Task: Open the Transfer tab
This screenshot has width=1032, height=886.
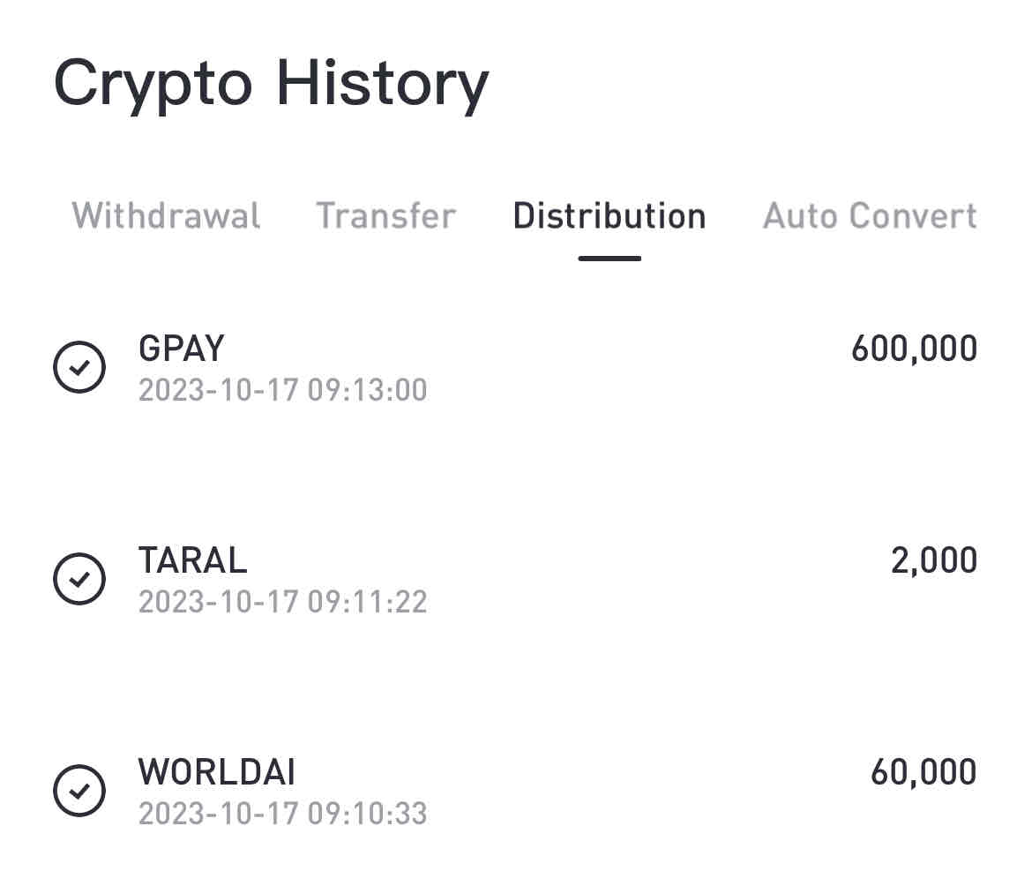Action: click(385, 216)
